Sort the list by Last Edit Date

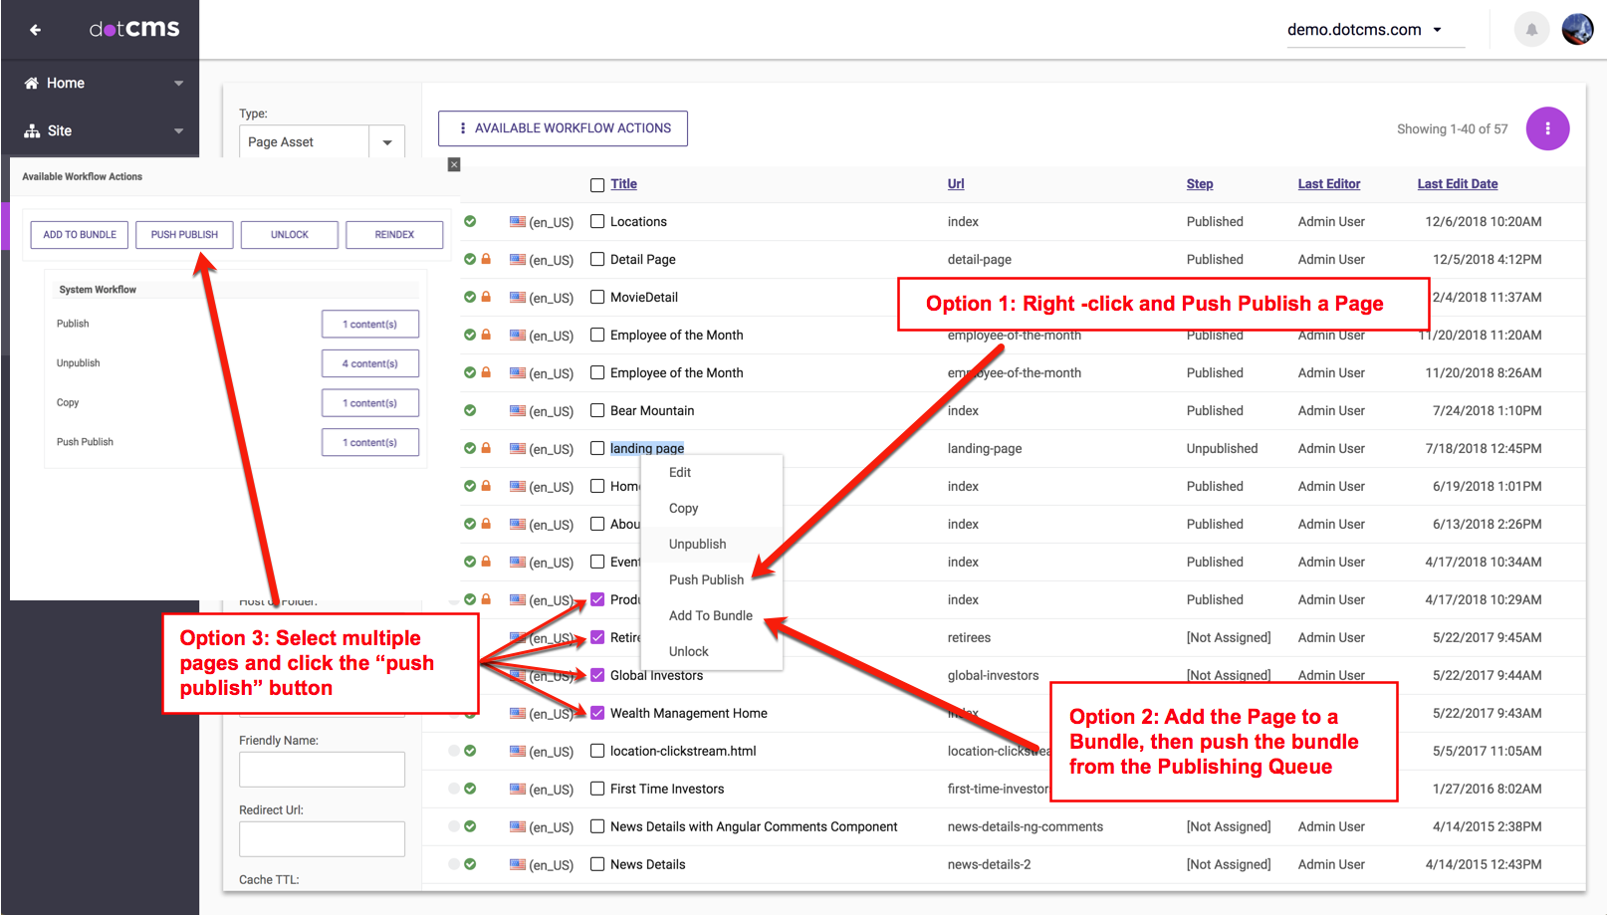coord(1457,184)
